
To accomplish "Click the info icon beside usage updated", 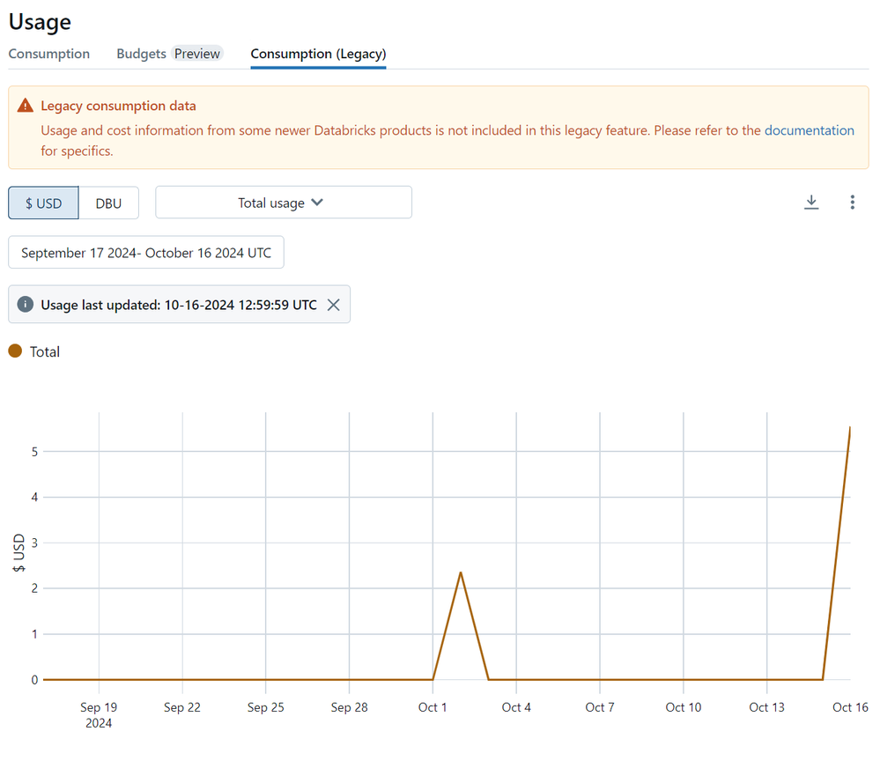I will pyautogui.click(x=26, y=305).
